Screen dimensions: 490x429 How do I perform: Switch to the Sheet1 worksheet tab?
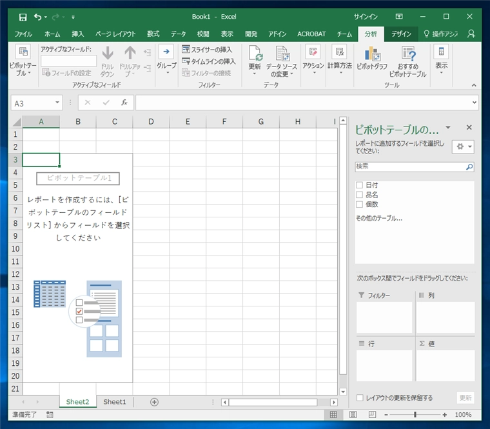115,402
